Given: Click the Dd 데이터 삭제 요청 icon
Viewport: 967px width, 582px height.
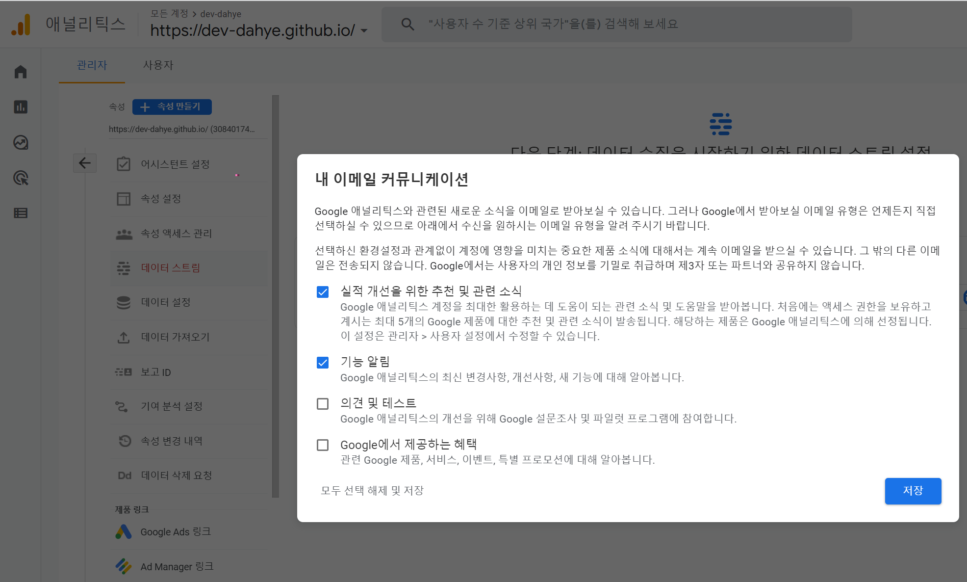Looking at the screenshot, I should coord(125,476).
